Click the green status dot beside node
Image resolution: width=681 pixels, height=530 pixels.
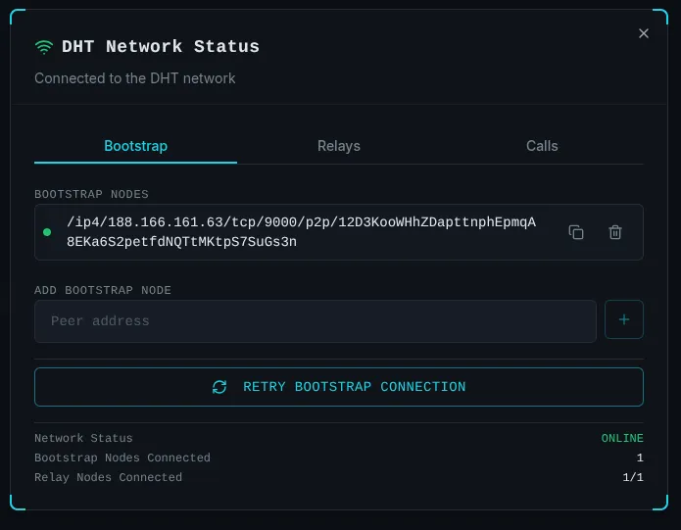[x=47, y=232]
